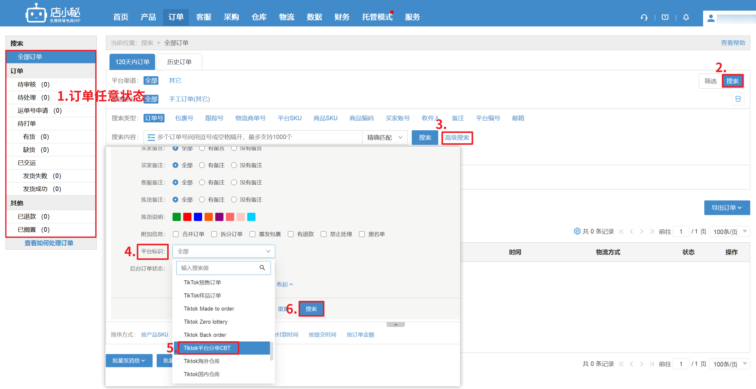
Task: Click the settings gear beside record count
Action: tap(577, 231)
